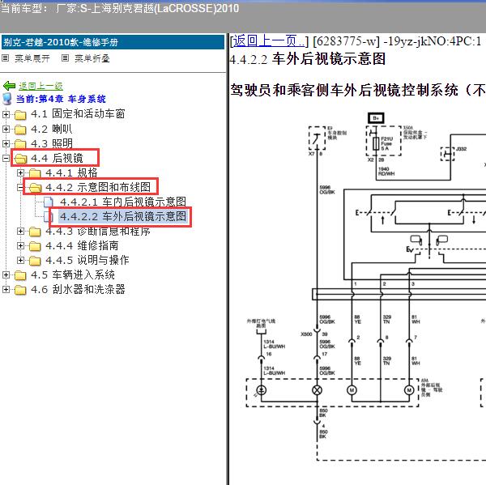Expand the 4.4.5 说明与操作 node
Viewport: 486px width, 485px height.
[20, 261]
